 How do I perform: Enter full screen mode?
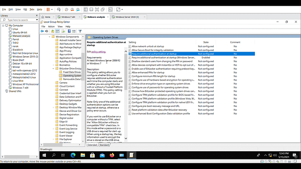(97, 9)
